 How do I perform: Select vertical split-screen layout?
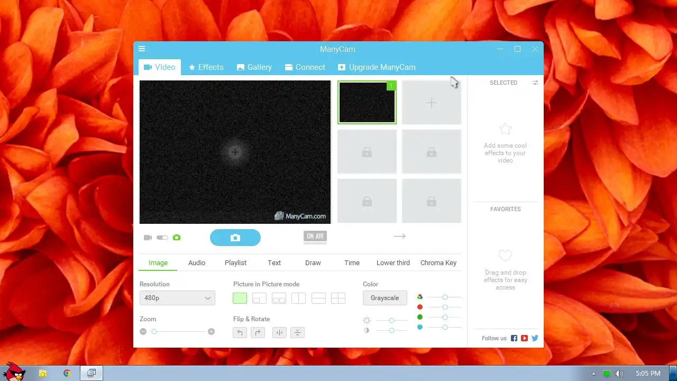[x=299, y=298]
